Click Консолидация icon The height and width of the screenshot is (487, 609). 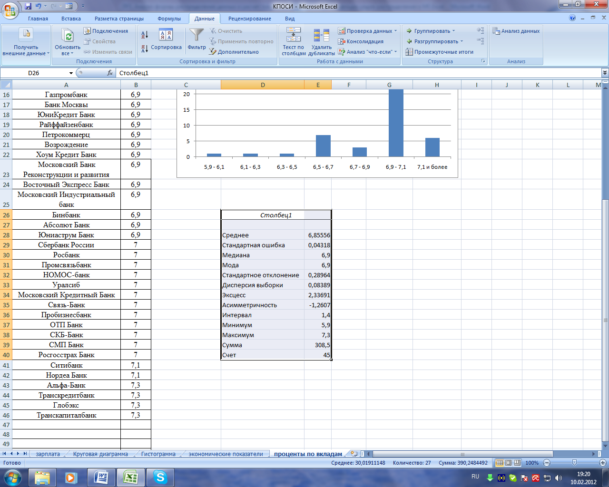coord(342,41)
